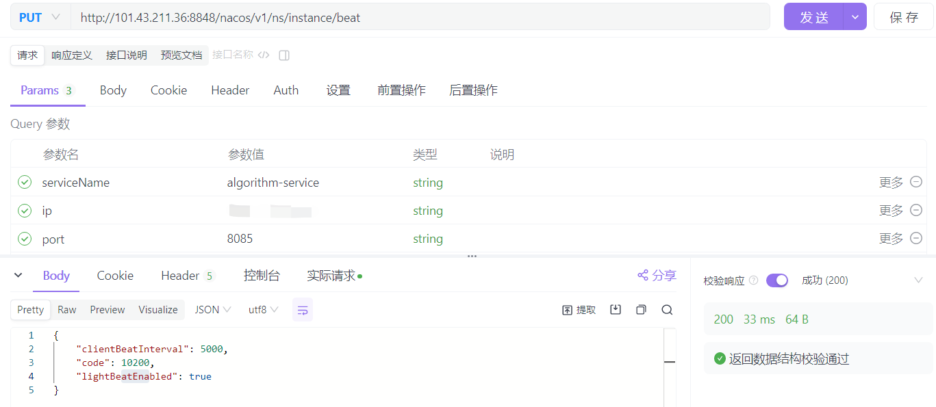Copy the JSON response content

point(641,309)
